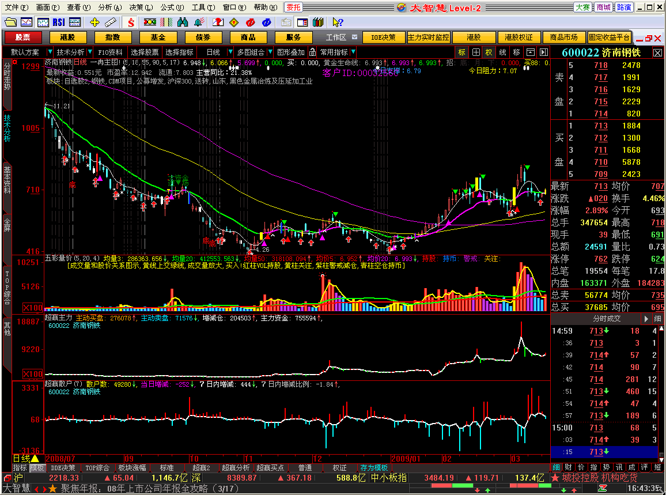Activate the context help cursor icon

[338, 22]
